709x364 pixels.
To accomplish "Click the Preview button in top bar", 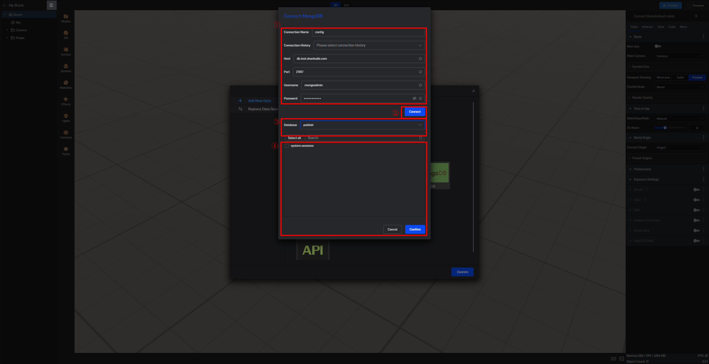I will click(696, 6).
